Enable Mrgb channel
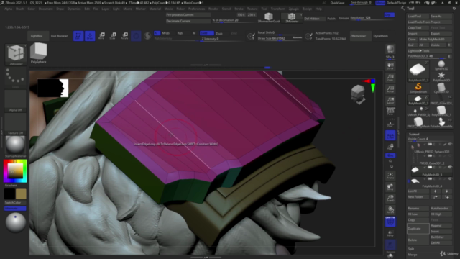The width and height of the screenshot is (460, 259). click(166, 33)
